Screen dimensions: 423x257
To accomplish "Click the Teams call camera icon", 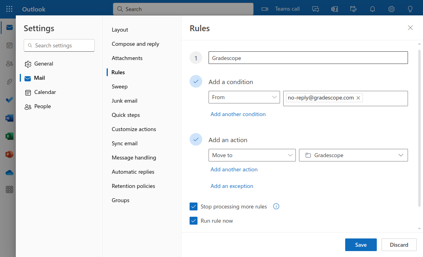I will pyautogui.click(x=265, y=9).
